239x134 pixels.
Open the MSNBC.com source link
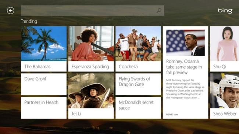[172, 115]
